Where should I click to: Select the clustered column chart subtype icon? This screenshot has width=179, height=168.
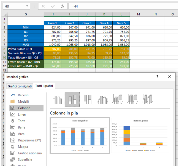[57, 100]
